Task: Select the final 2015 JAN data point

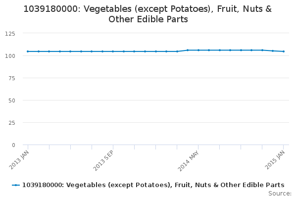Action: click(x=283, y=51)
